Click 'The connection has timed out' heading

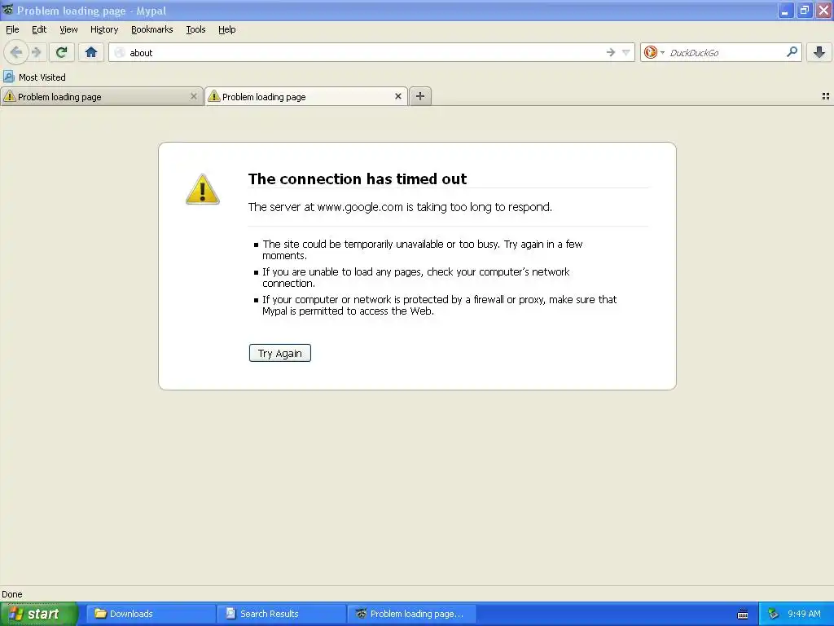358,179
